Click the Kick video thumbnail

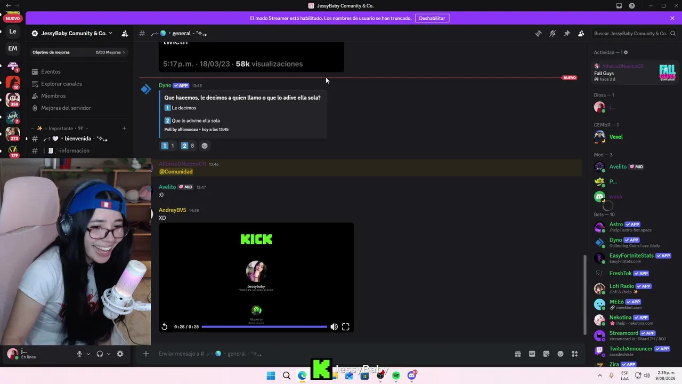(x=256, y=277)
